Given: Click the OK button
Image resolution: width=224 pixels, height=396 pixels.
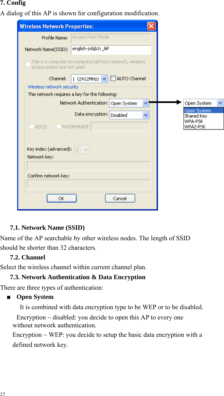Looking at the screenshot, I should pos(62,198).
